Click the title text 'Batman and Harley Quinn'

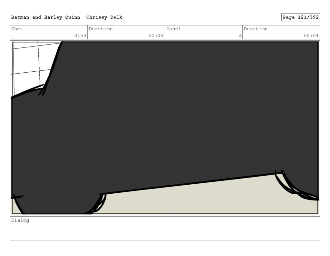pyautogui.click(x=46, y=17)
